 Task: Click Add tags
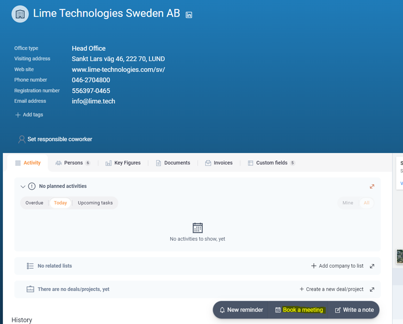click(x=29, y=115)
